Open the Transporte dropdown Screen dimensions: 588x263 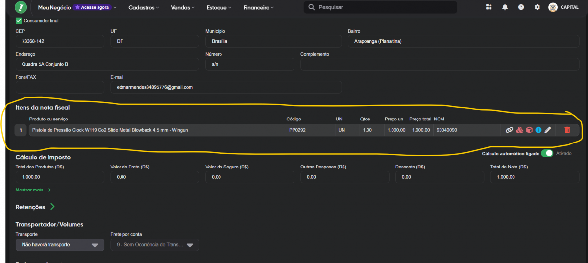coord(60,245)
